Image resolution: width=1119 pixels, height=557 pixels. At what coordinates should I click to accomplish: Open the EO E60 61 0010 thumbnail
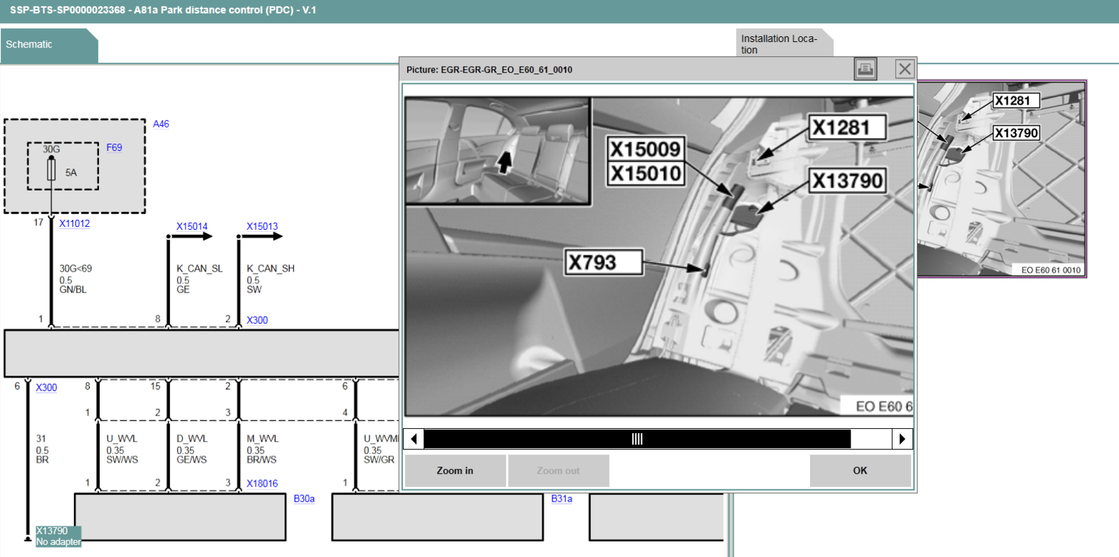point(1002,178)
